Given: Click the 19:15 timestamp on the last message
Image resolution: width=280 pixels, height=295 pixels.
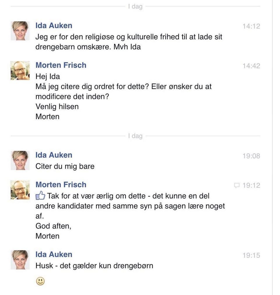Looking at the screenshot, I should pos(251,255).
